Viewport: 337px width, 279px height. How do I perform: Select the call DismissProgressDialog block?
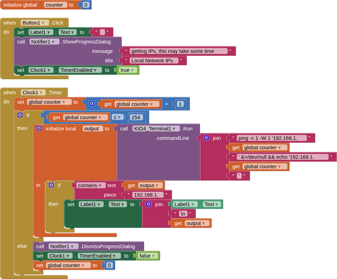tap(107, 247)
